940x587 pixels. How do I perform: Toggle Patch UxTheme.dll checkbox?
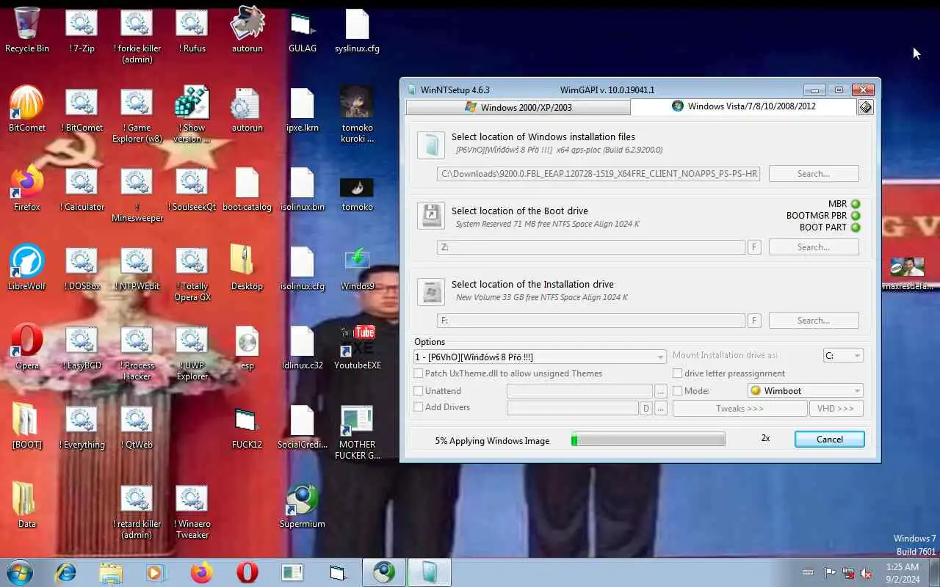419,373
